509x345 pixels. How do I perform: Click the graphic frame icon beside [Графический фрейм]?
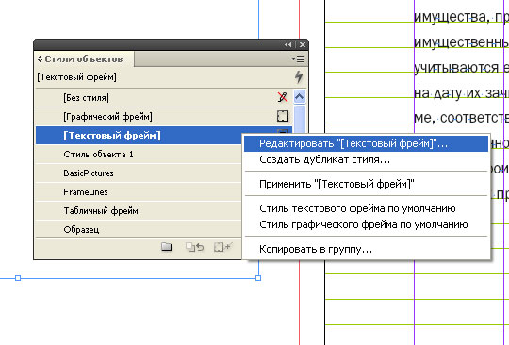[283, 116]
